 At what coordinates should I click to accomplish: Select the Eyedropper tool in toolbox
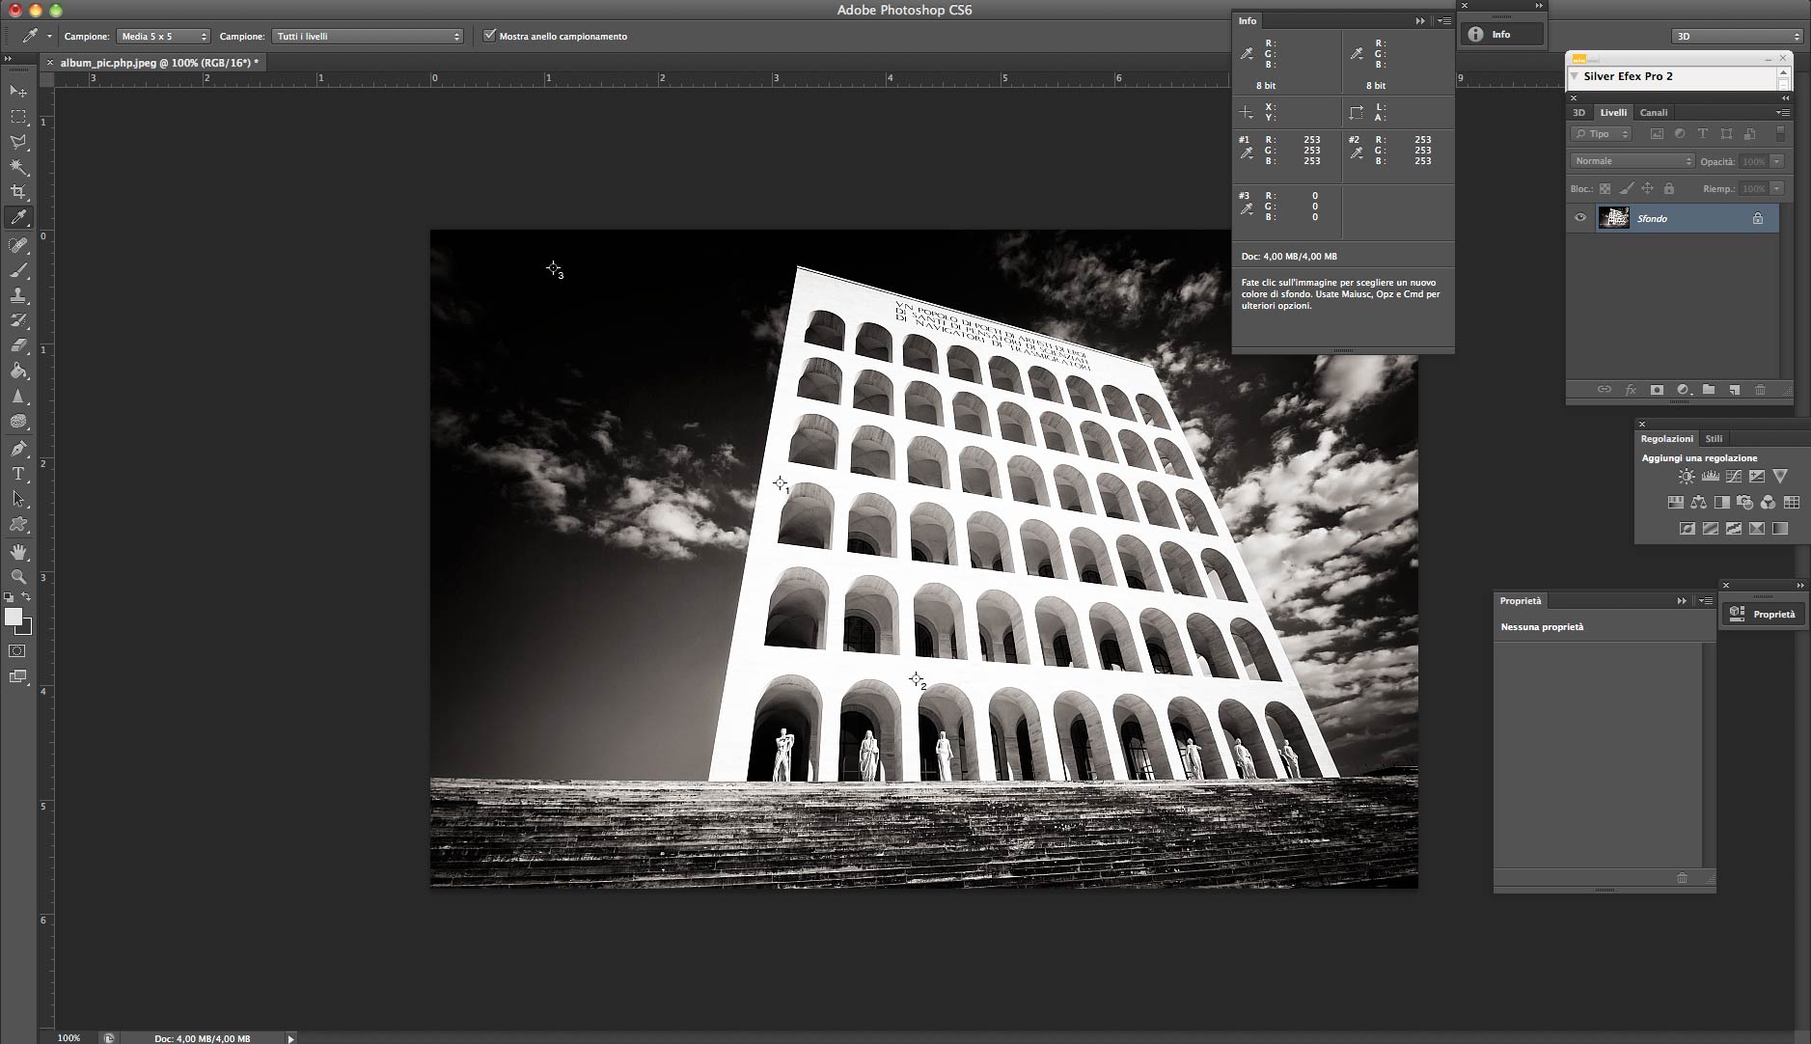click(x=18, y=217)
